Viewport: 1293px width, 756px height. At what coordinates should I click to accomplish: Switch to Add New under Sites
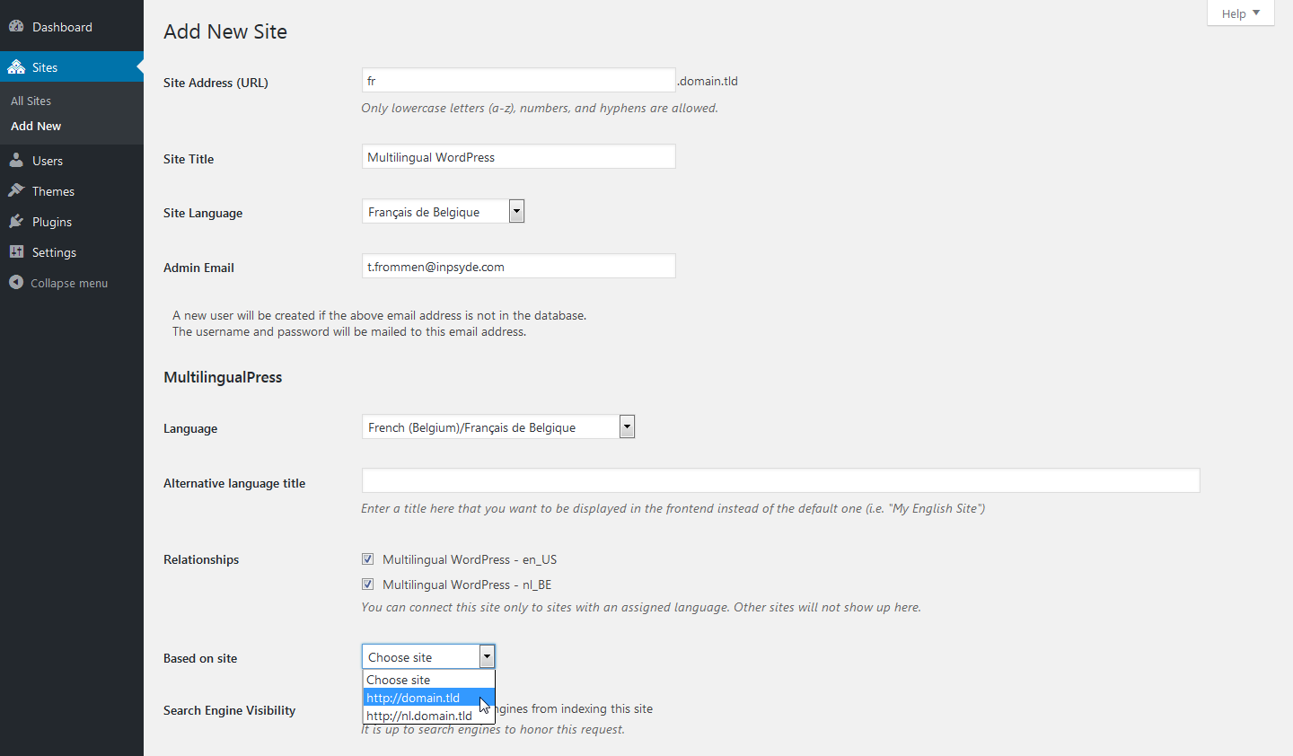coord(35,126)
